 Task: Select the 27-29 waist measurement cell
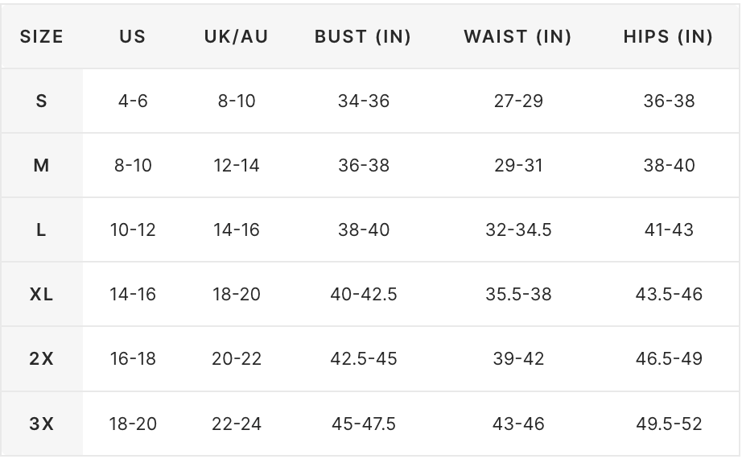[x=518, y=101]
